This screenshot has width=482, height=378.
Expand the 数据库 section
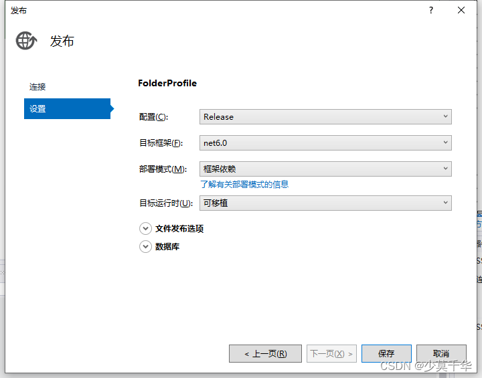click(146, 246)
